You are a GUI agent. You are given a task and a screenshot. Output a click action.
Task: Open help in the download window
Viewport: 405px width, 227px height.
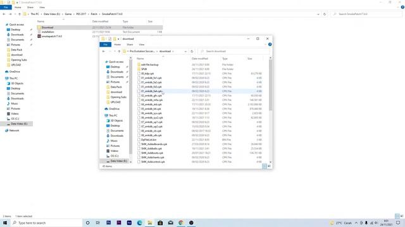(270, 45)
